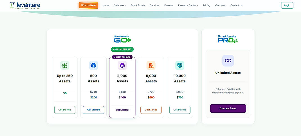Click the shield checkmark icon for 10,000 Assets

[x=180, y=65]
